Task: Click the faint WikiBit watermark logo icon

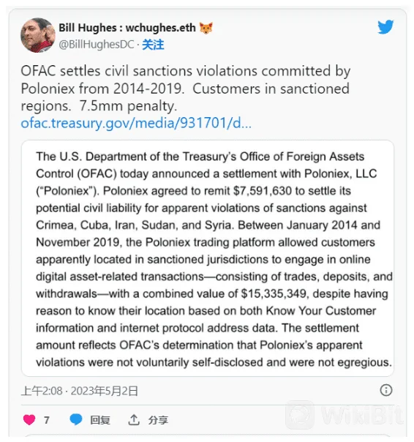Action: coord(300,415)
